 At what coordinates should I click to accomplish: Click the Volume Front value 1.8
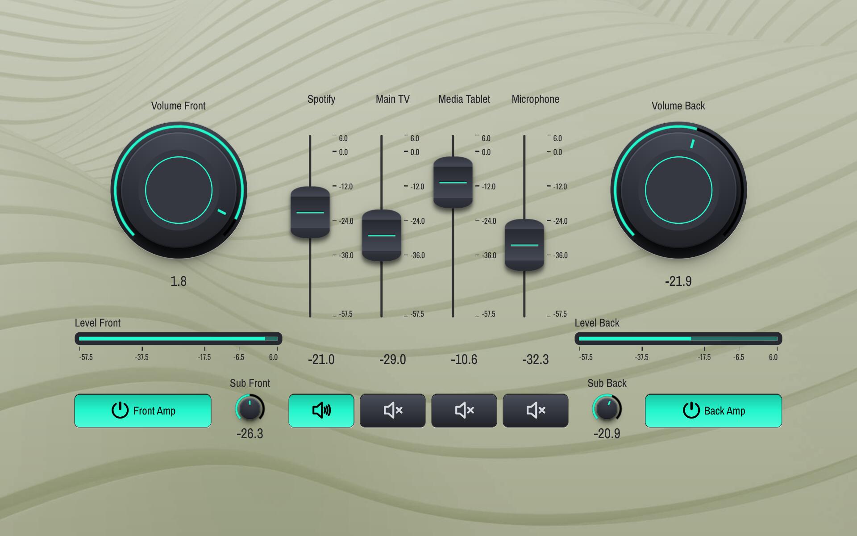click(179, 281)
